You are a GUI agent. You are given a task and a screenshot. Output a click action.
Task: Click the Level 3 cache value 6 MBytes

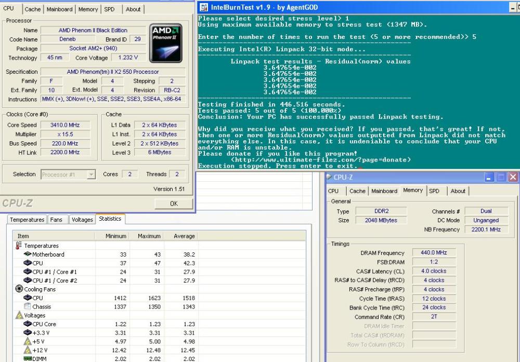[x=160, y=152]
